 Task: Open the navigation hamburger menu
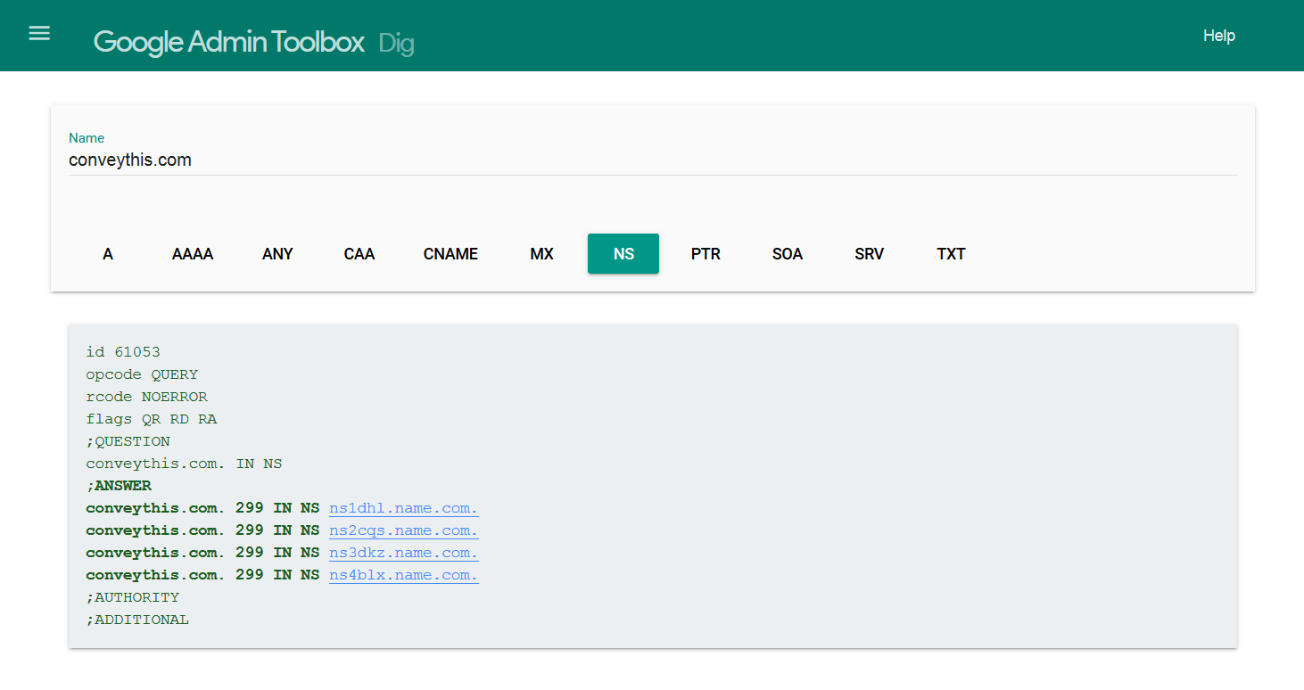(x=39, y=32)
